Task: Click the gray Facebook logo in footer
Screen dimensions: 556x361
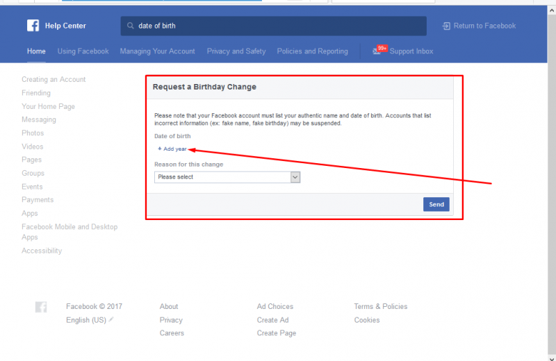Action: click(x=41, y=307)
